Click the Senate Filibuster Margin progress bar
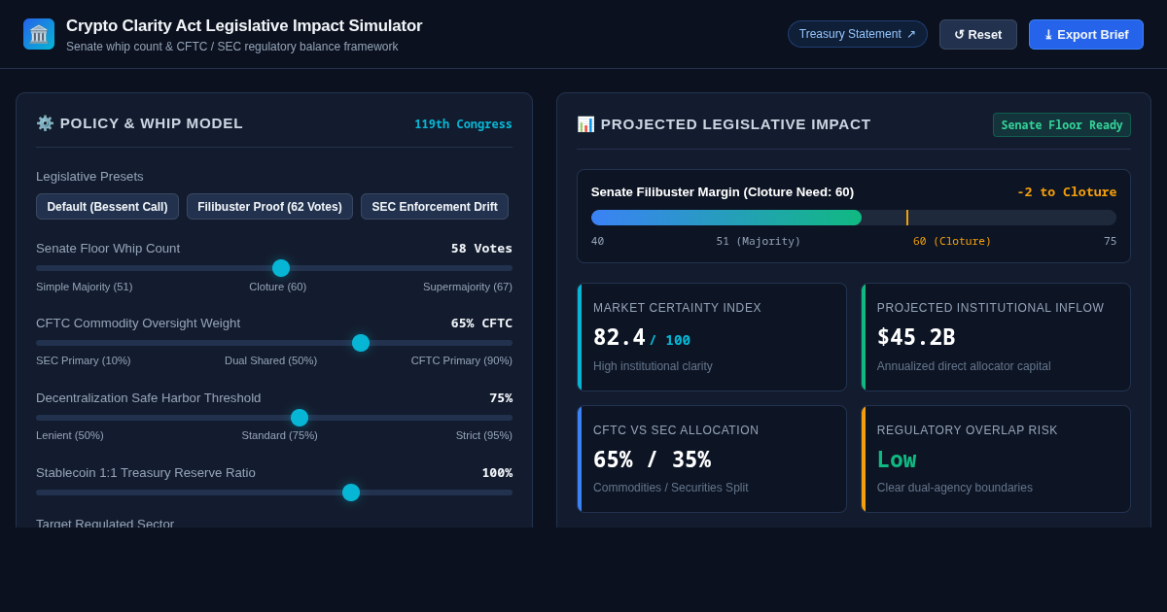Image resolution: width=1167 pixels, height=612 pixels. (x=854, y=218)
